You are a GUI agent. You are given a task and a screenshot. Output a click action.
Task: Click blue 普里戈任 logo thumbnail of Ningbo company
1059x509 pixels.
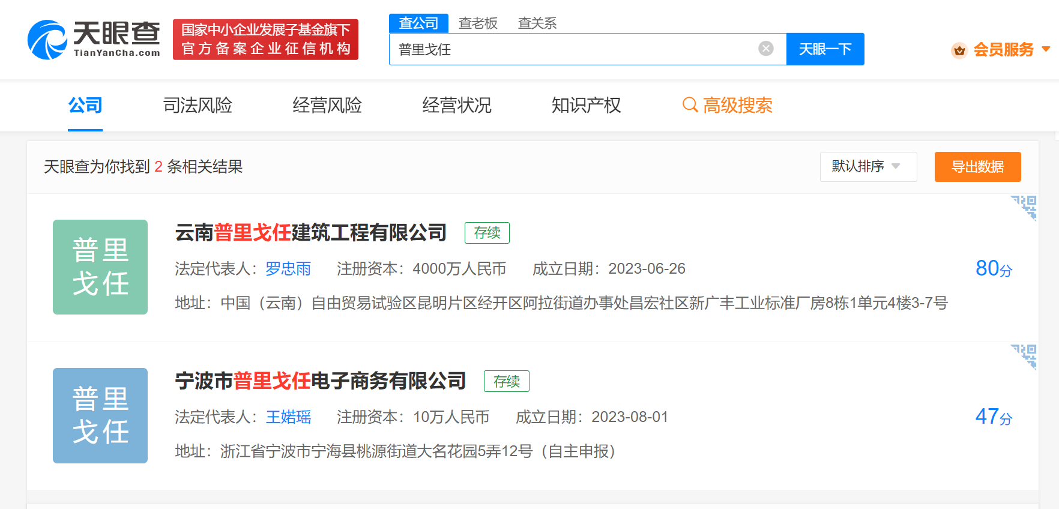click(100, 415)
